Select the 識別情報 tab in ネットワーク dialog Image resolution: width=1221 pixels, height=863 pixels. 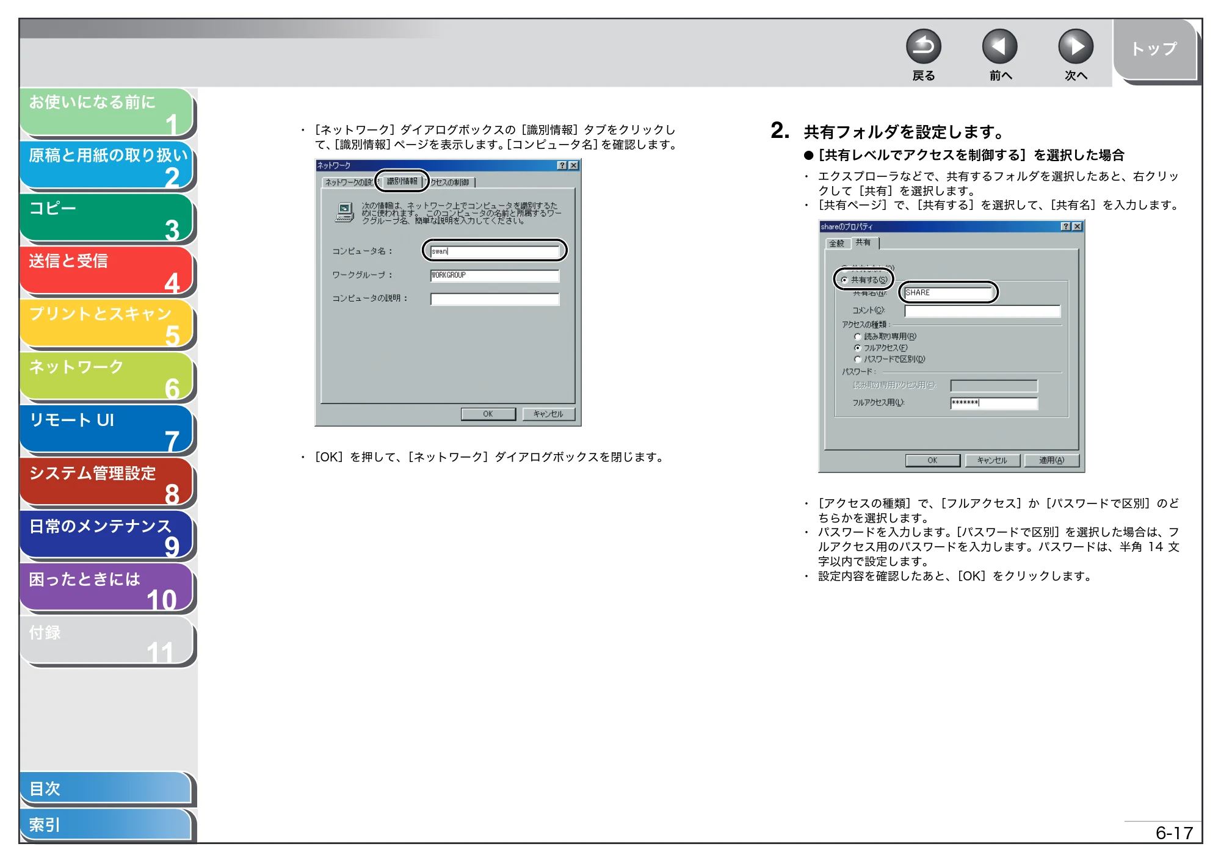pyautogui.click(x=402, y=181)
